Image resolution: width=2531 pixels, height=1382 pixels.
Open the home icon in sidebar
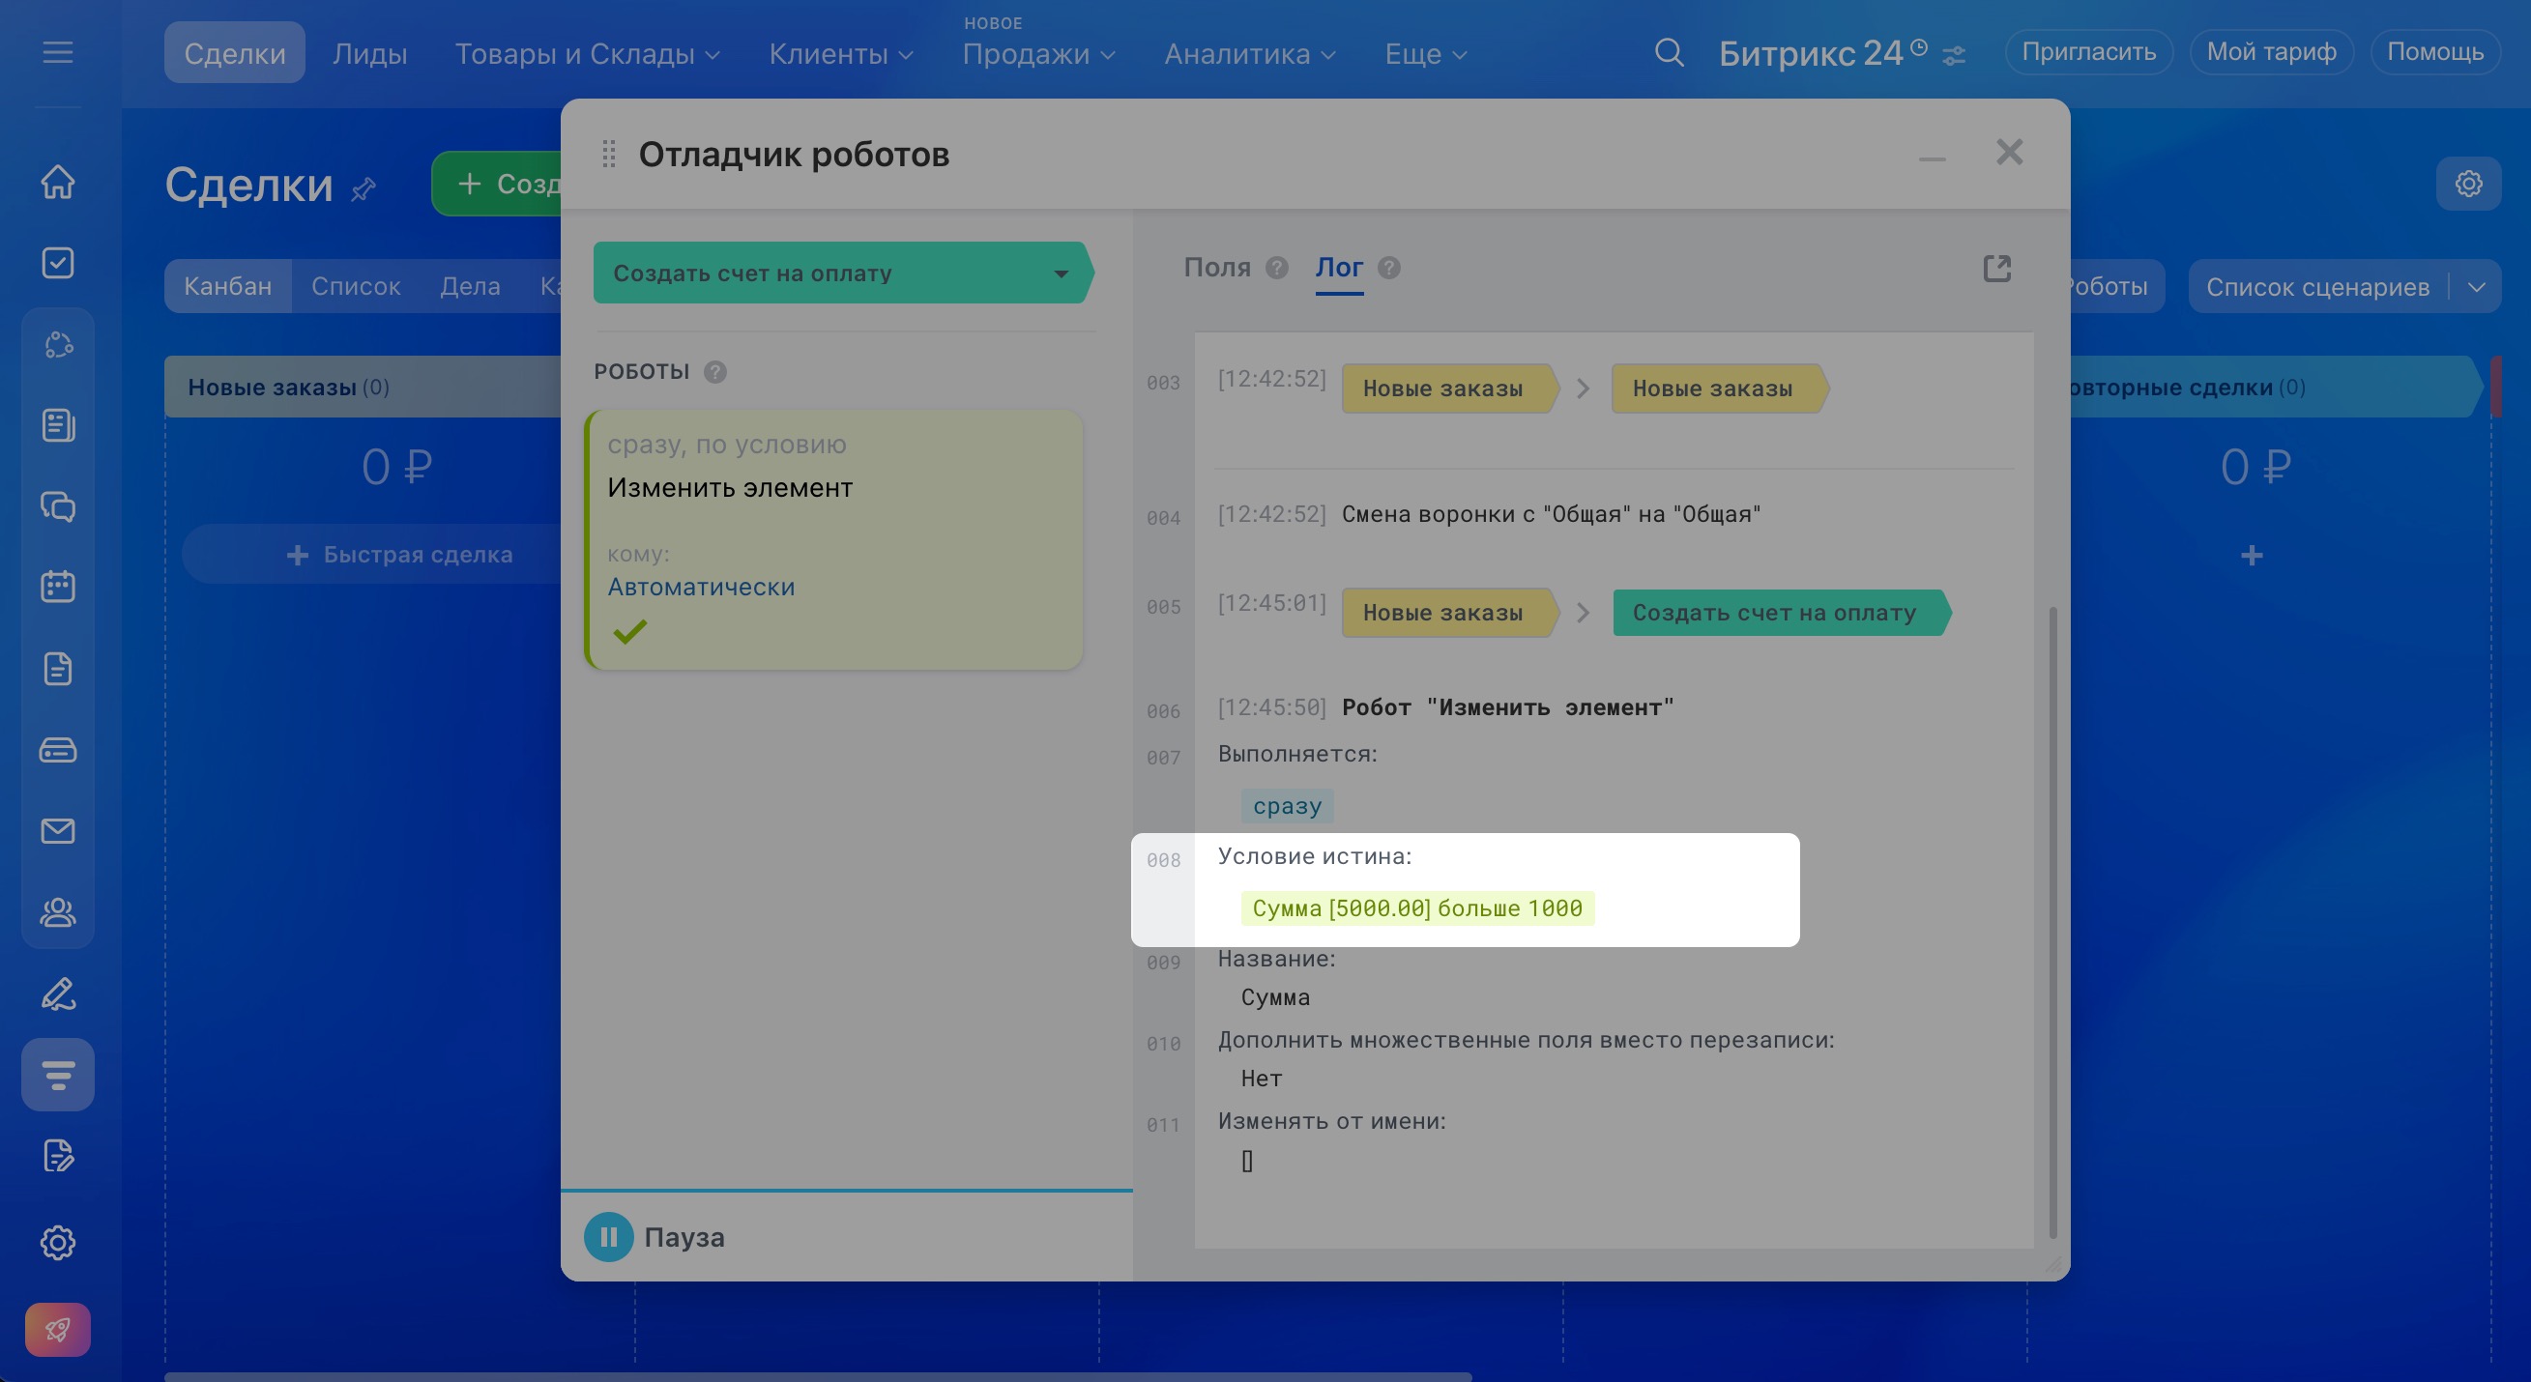(58, 182)
